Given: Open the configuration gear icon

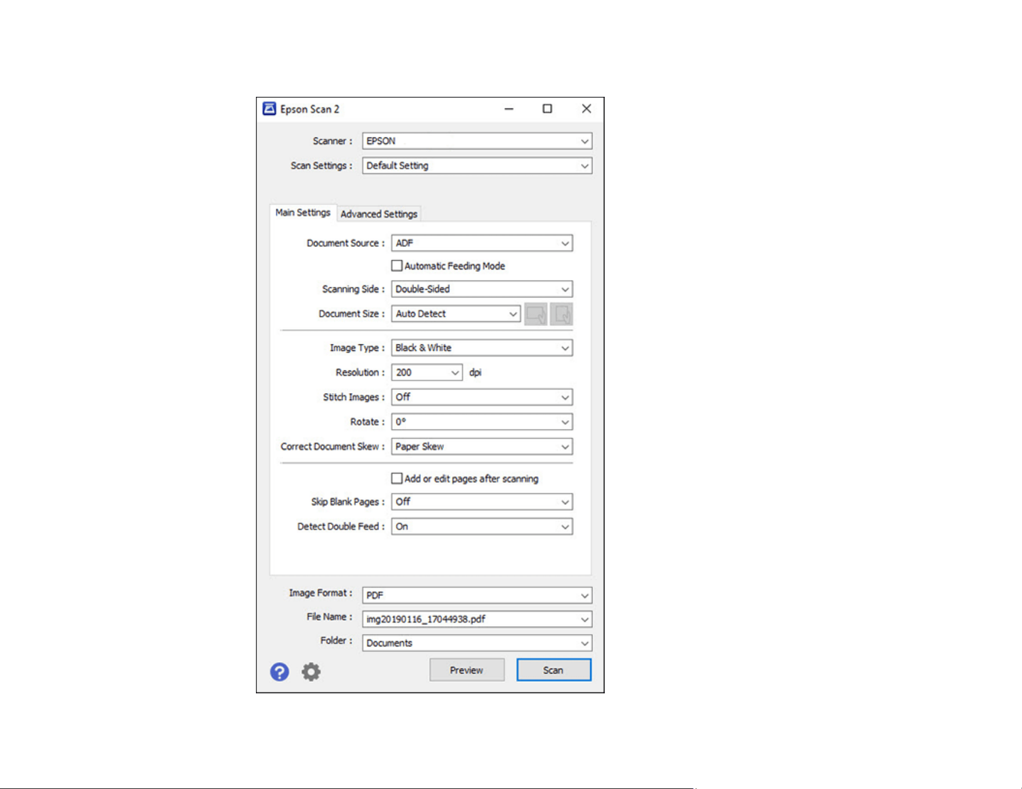Looking at the screenshot, I should click(x=311, y=672).
